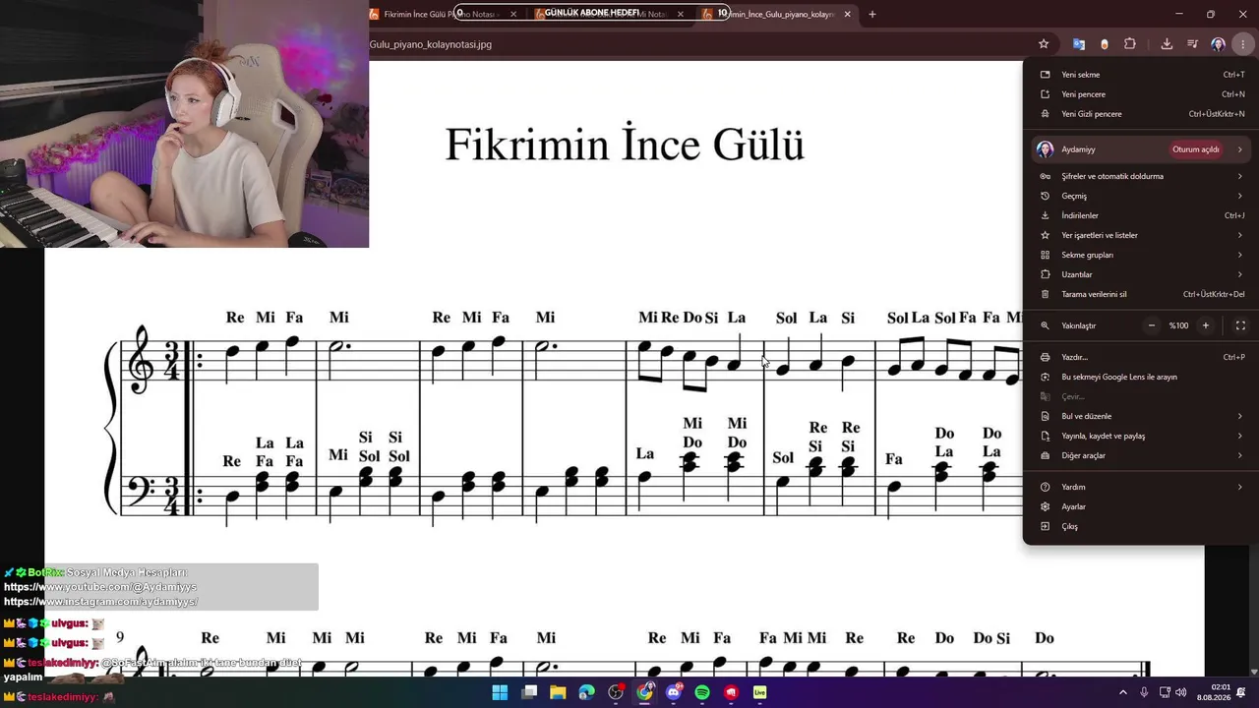Viewport: 1259px width, 708px height.
Task: Open the red app icon beside Spotify
Action: [731, 692]
